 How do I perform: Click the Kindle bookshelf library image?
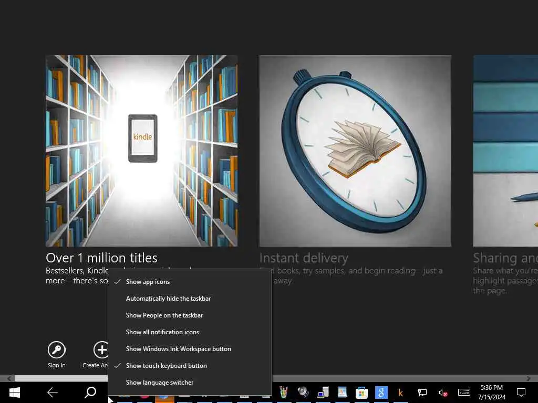(x=141, y=151)
